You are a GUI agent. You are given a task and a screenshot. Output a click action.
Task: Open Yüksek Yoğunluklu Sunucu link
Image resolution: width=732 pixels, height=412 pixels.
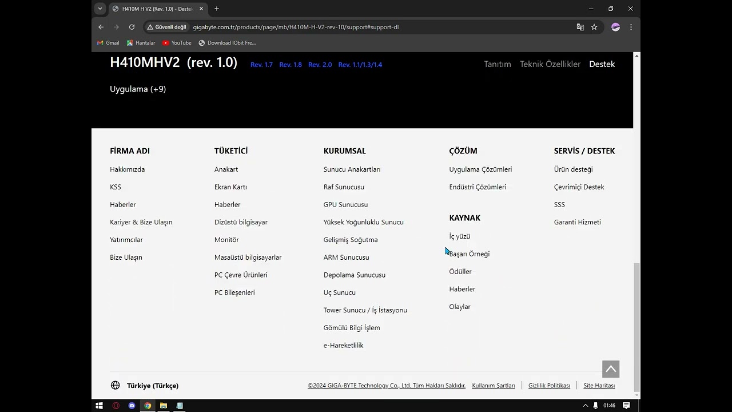pos(364,222)
